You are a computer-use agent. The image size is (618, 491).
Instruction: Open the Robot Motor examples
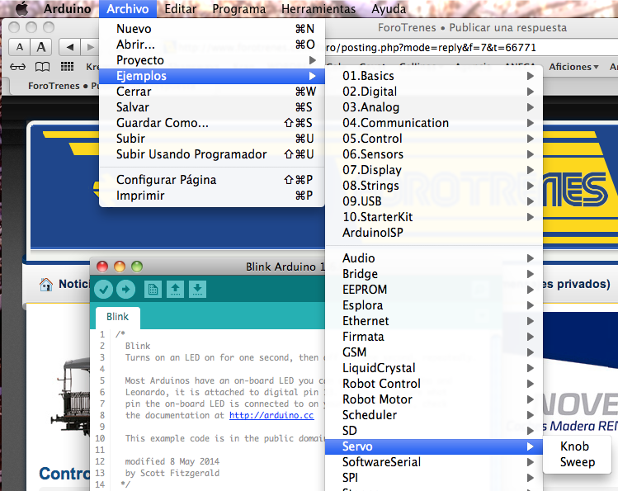[434, 399]
